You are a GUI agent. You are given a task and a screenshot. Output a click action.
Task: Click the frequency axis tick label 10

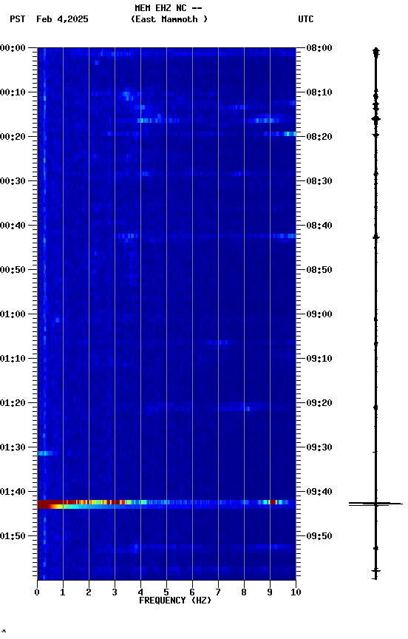click(x=296, y=592)
